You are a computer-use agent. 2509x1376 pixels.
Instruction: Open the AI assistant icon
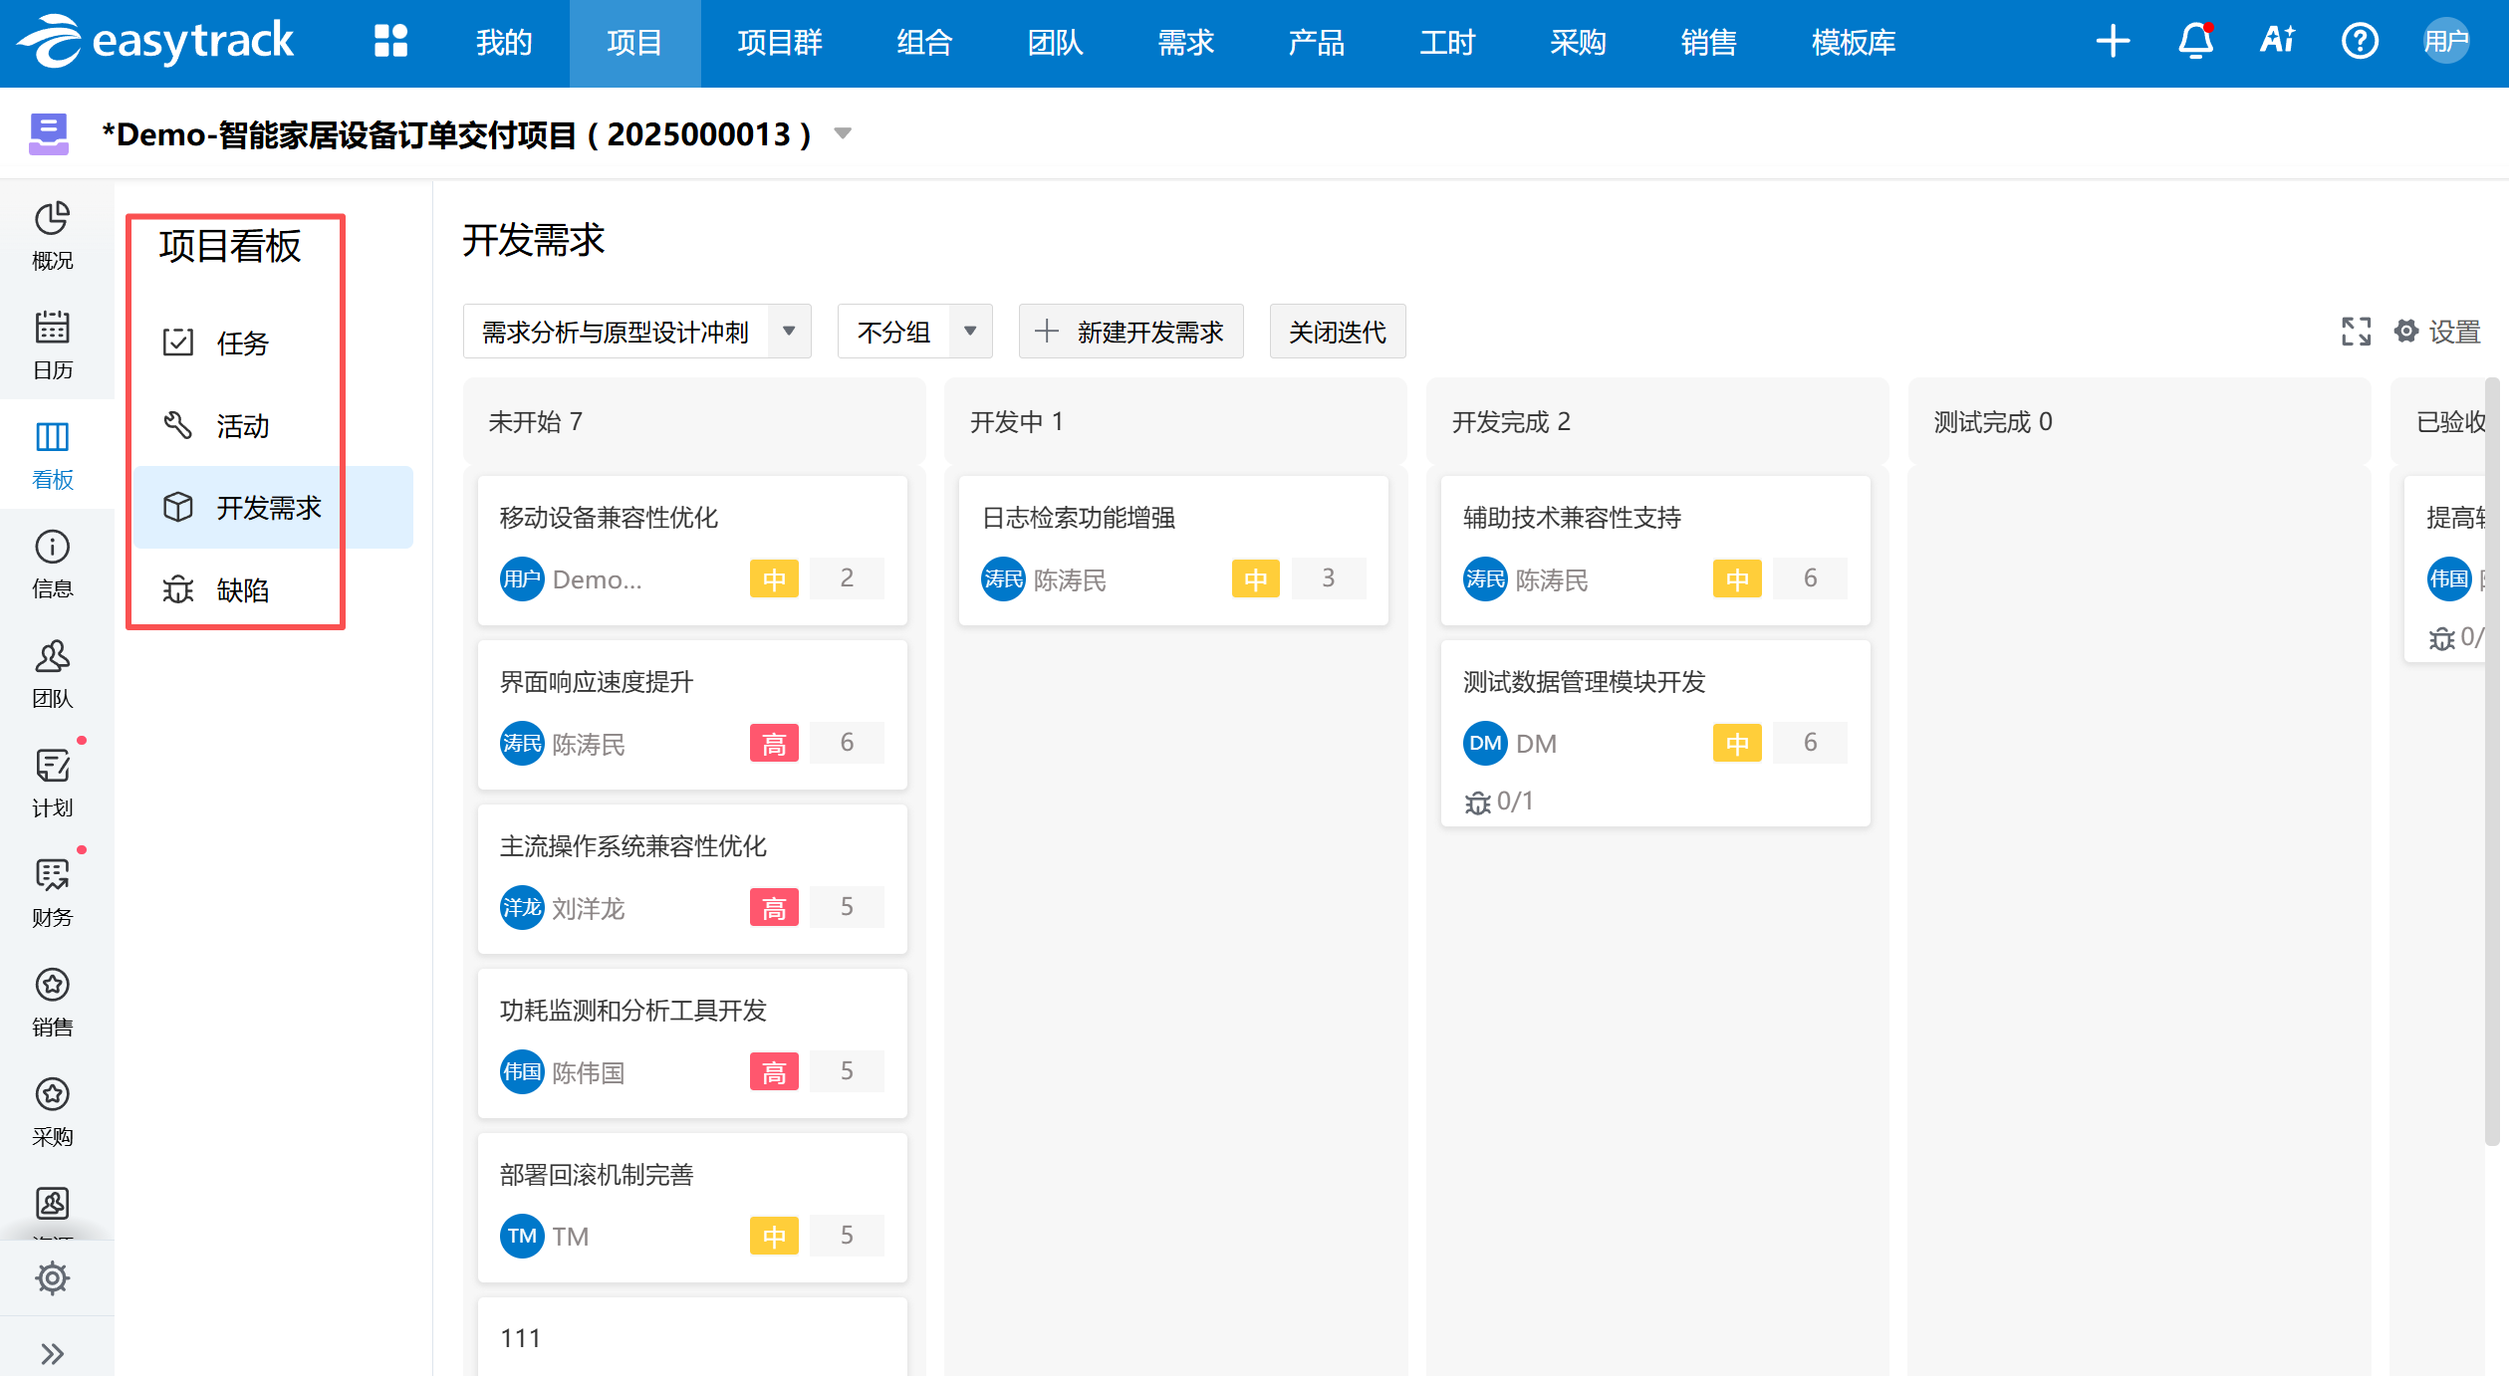coord(2277,42)
